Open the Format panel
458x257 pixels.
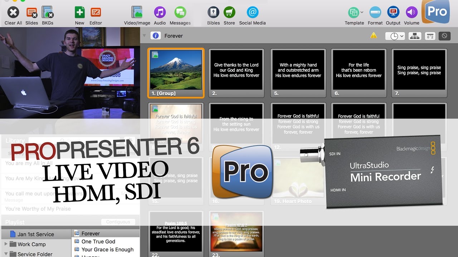pos(375,12)
